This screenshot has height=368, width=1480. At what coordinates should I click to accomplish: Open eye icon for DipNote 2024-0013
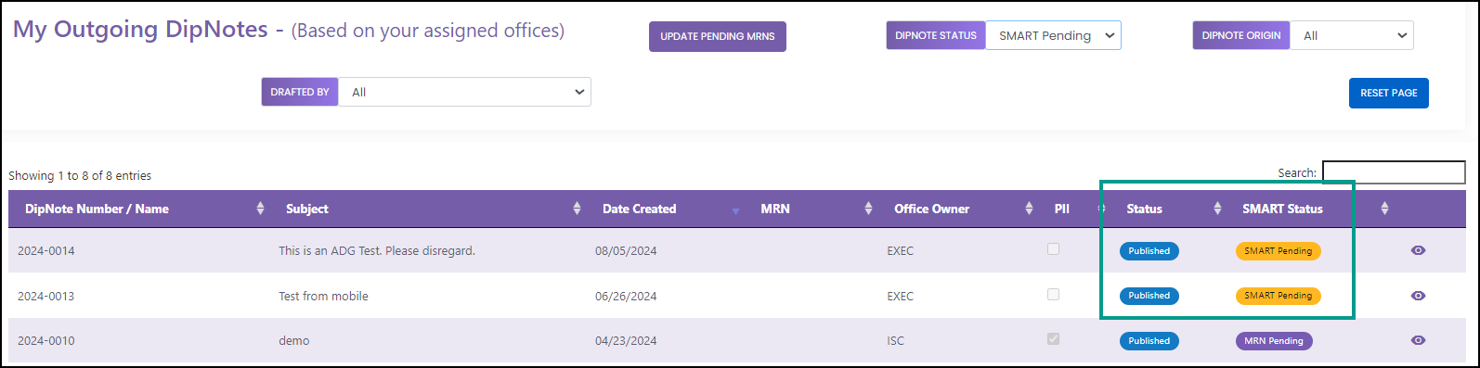pos(1418,296)
